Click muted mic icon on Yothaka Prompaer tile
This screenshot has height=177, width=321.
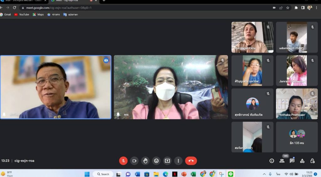tap(313, 94)
